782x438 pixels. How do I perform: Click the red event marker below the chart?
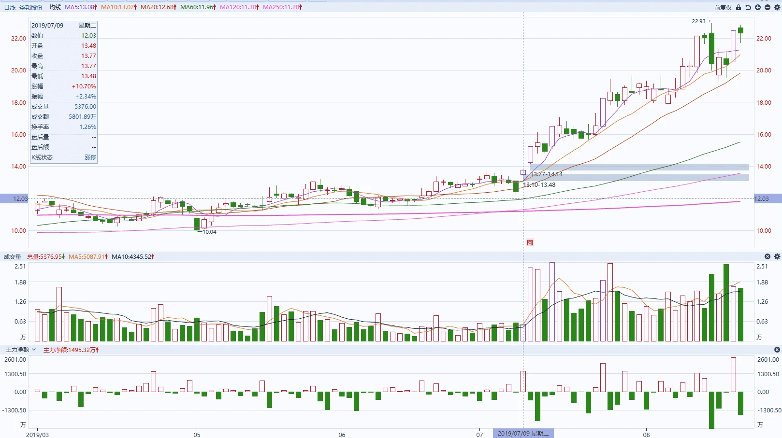pyautogui.click(x=530, y=242)
